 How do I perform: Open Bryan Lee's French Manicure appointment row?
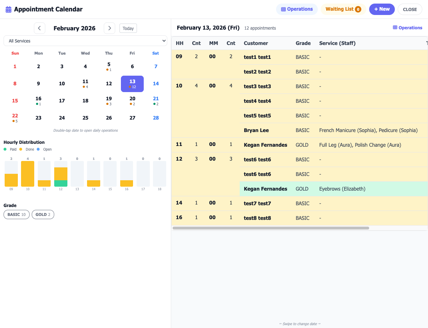coord(321,130)
